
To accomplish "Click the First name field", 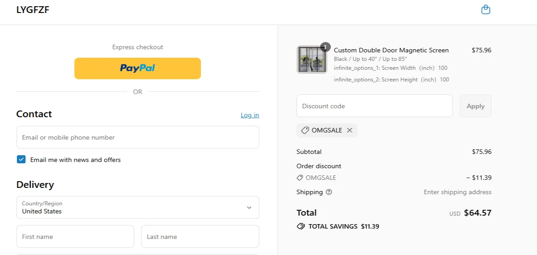I will point(75,236).
